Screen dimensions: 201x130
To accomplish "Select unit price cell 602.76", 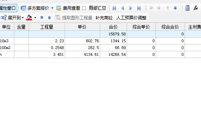I will pos(82,41).
